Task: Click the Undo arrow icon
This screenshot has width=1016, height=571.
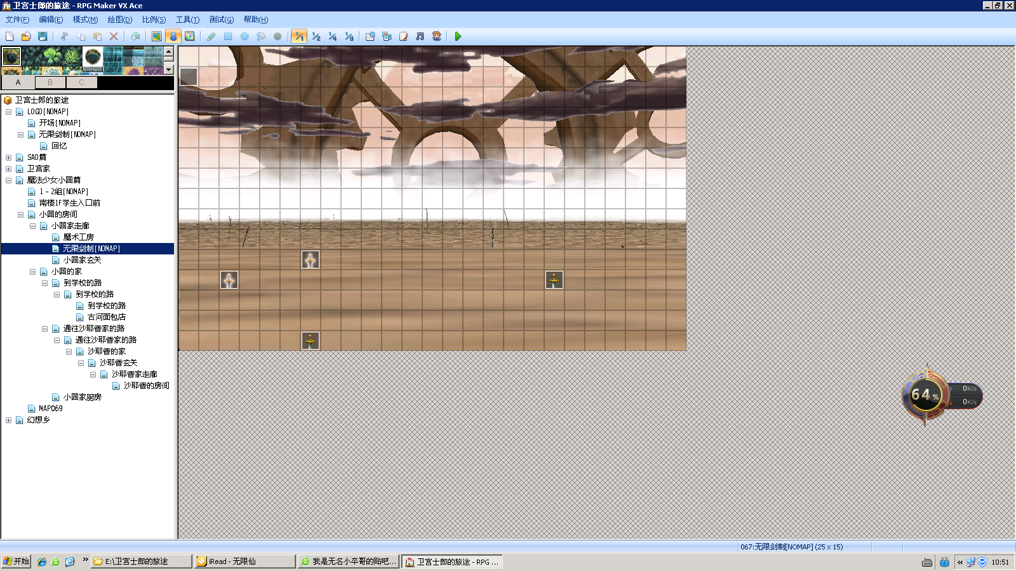Action: point(135,36)
